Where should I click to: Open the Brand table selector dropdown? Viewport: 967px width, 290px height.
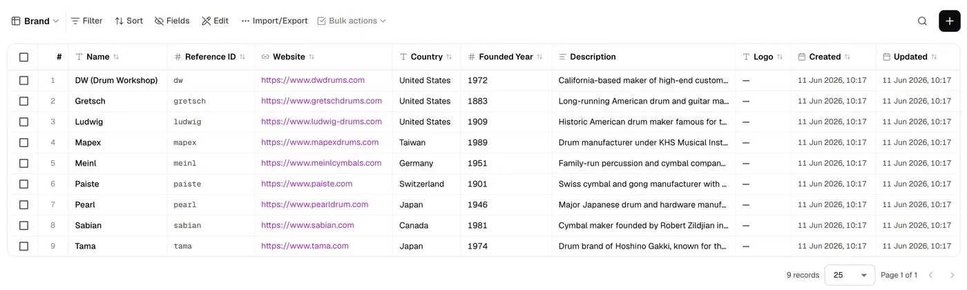click(x=35, y=21)
